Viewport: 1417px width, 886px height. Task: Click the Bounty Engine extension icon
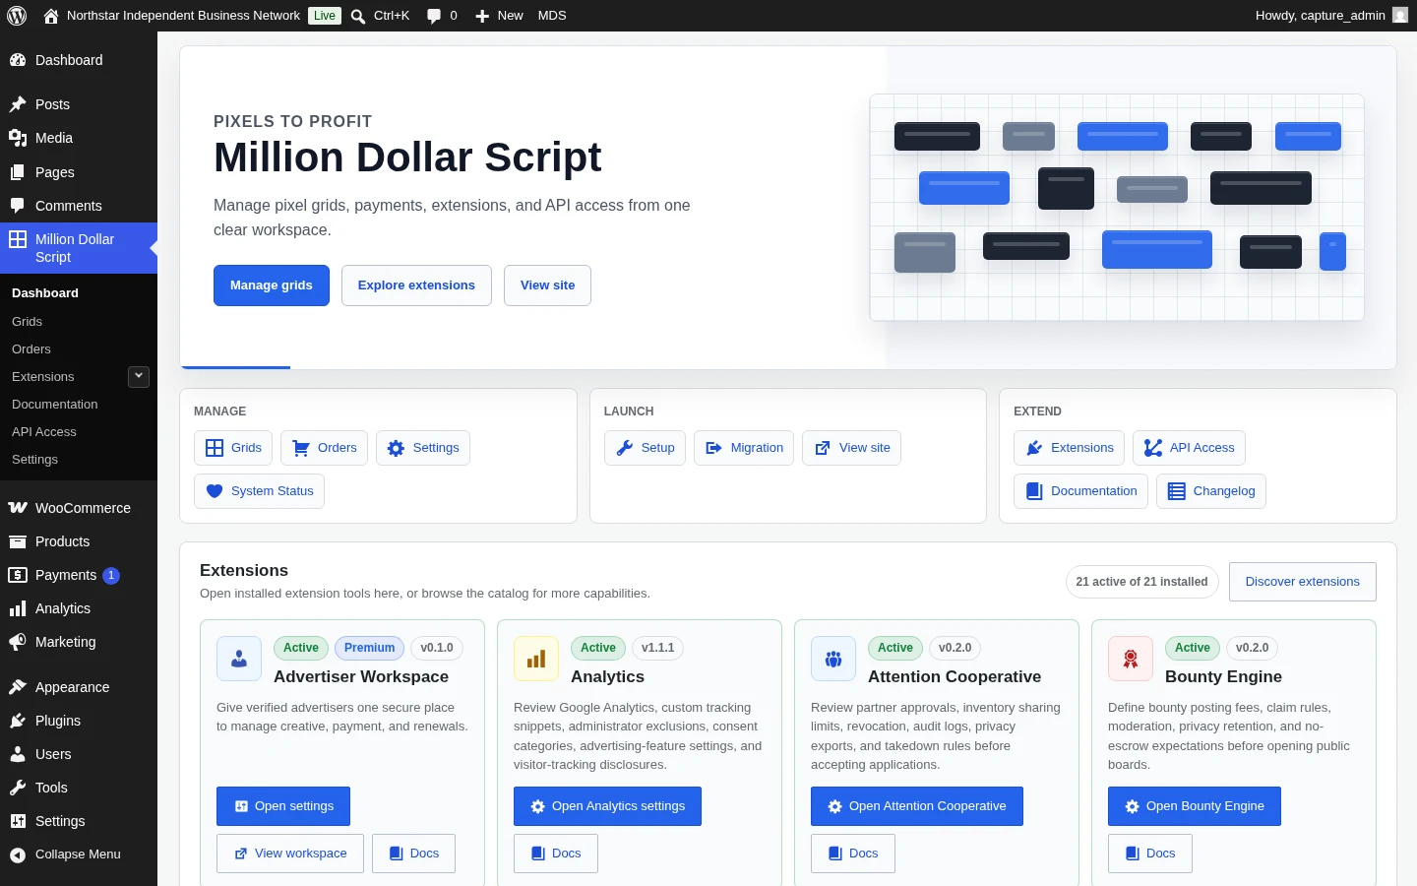tap(1131, 659)
